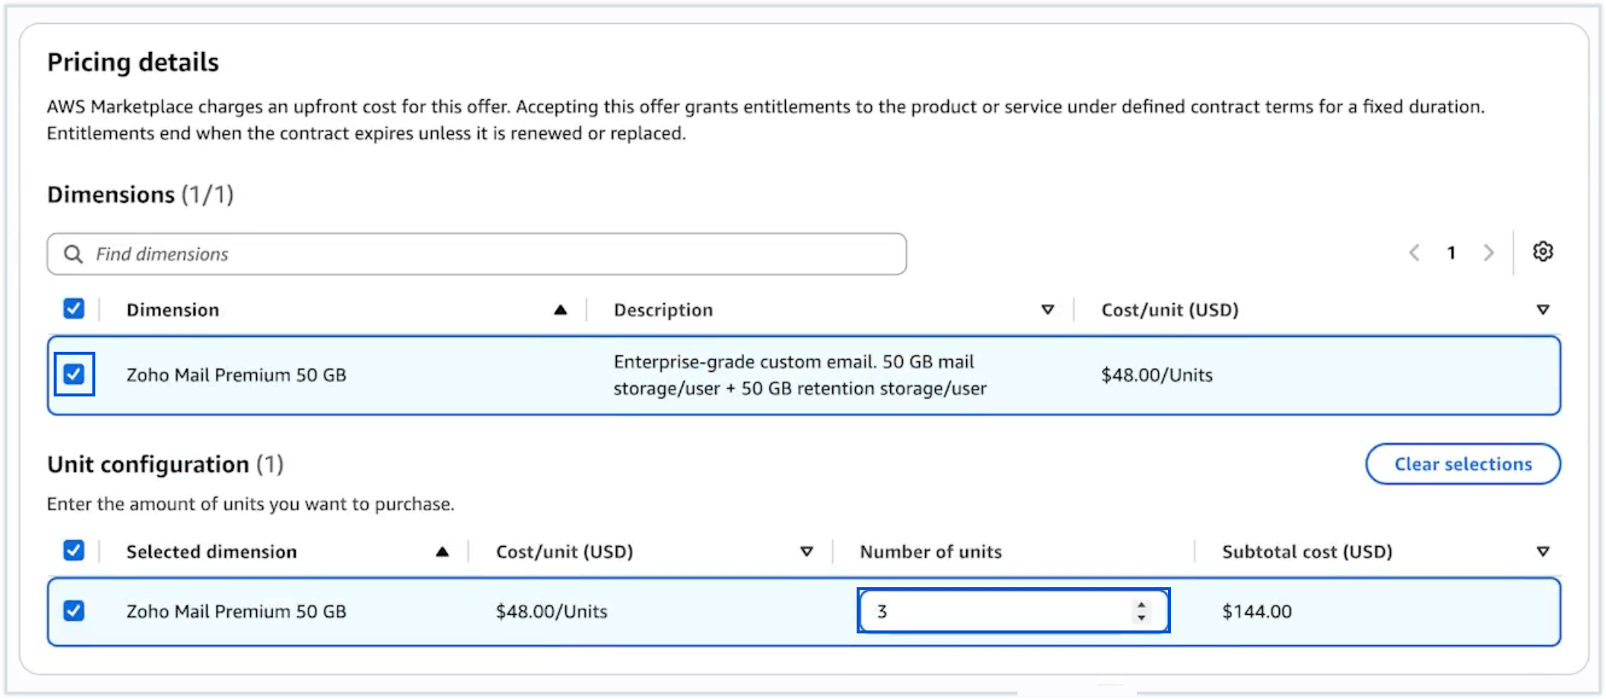Toggle the select-all checkbox in Dimensions table header
Image resolution: width=1606 pixels, height=699 pixels.
[74, 309]
